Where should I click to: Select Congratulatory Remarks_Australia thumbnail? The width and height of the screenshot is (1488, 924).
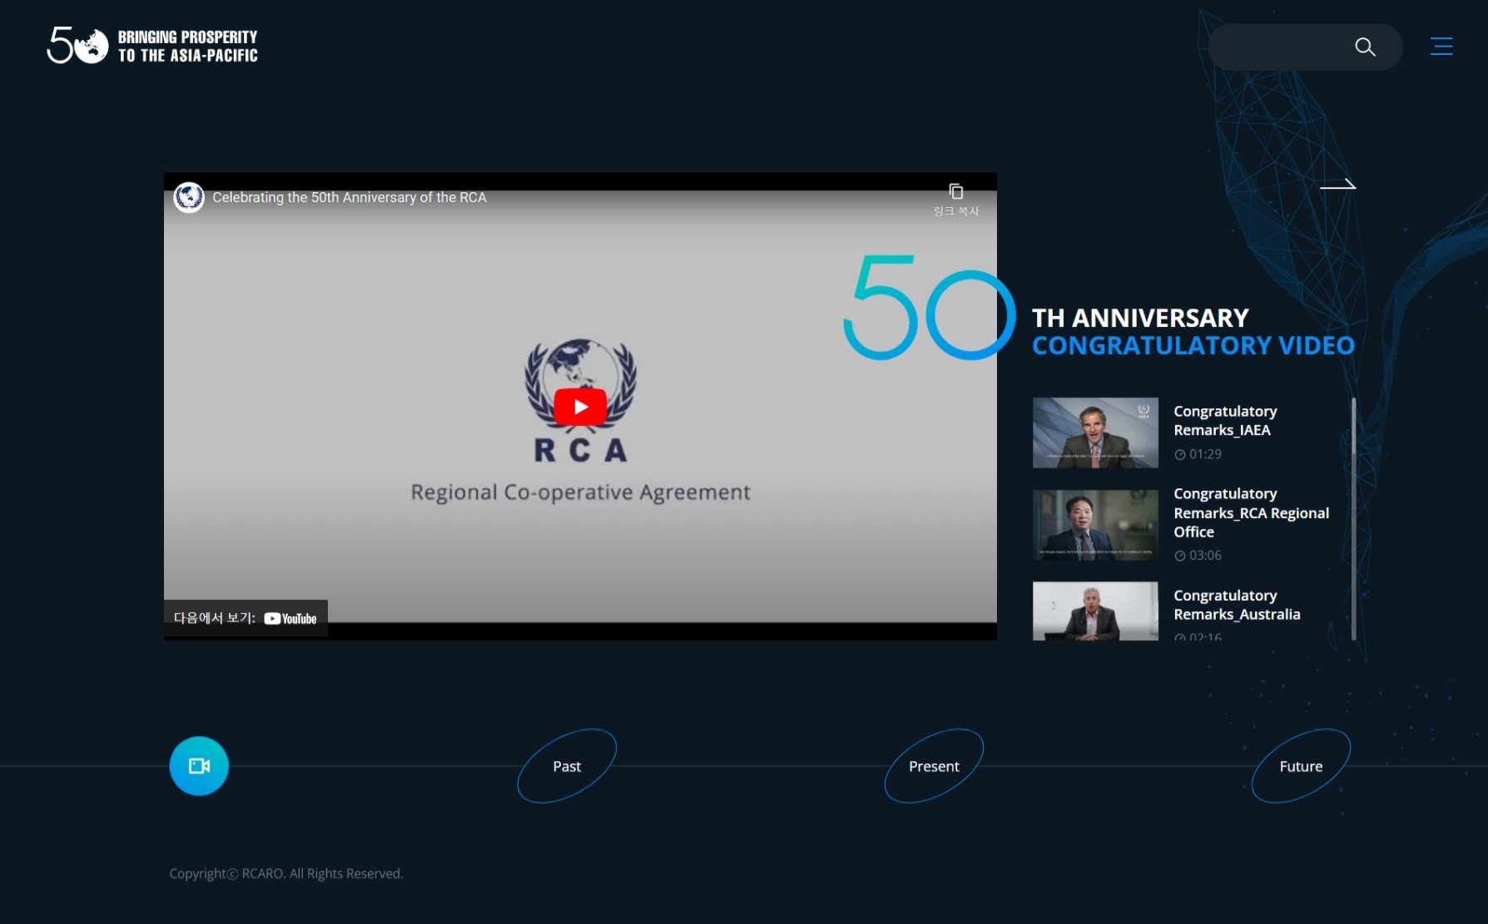(1095, 611)
